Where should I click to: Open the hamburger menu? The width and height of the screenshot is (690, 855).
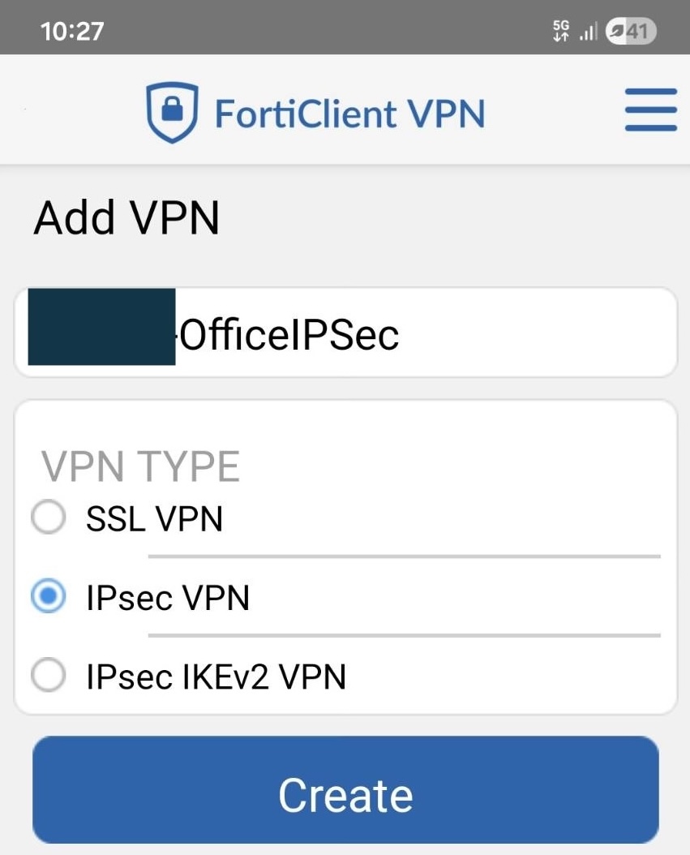(650, 110)
